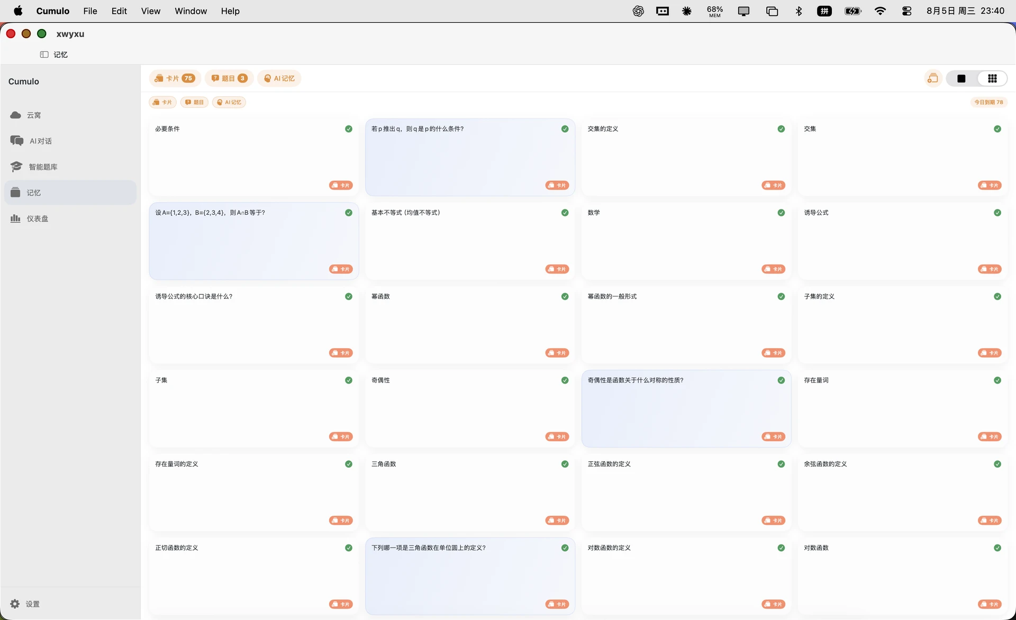
Task: Open Bluetooth status in menu bar
Action: pyautogui.click(x=799, y=11)
